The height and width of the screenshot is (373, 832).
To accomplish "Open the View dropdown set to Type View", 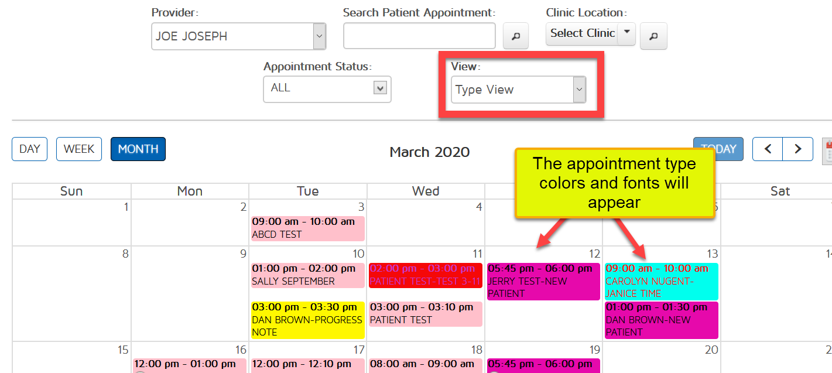I will (x=579, y=90).
